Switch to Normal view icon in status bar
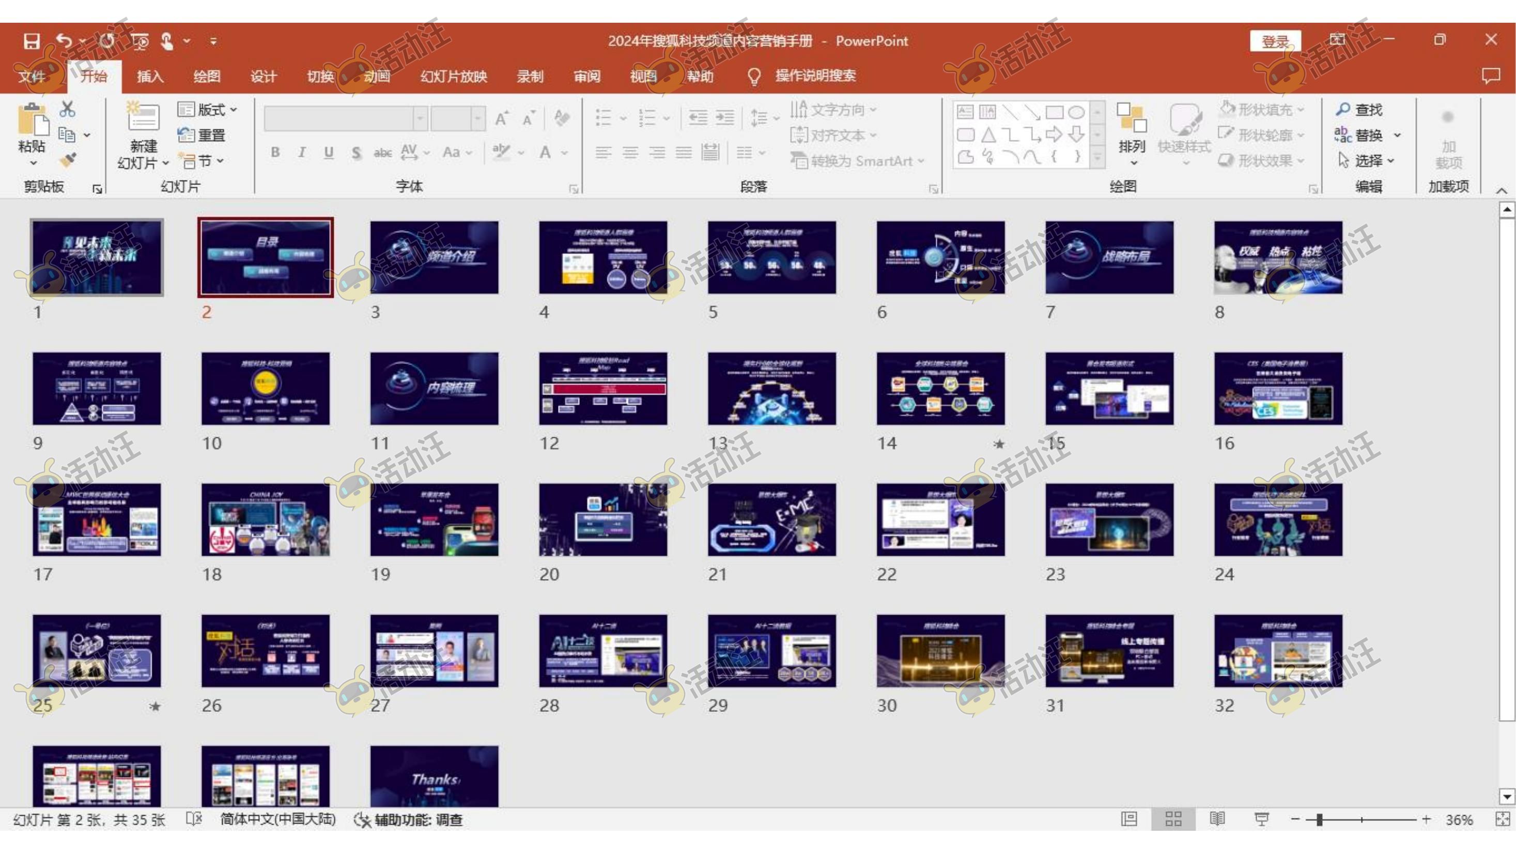 pyautogui.click(x=1129, y=819)
